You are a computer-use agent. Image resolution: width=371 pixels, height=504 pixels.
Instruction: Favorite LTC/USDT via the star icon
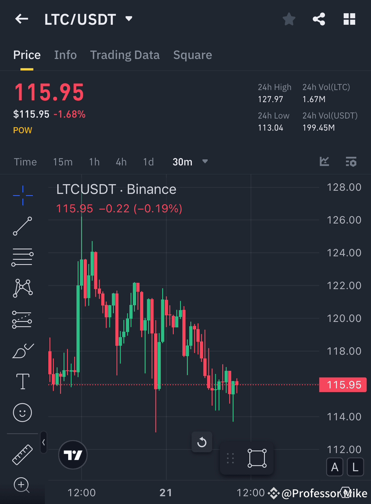[x=289, y=19]
